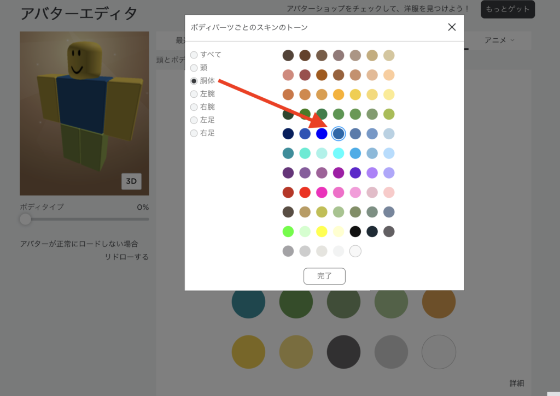560x396 pixels.
Task: Close the skin tone dialog with X
Action: click(x=452, y=27)
